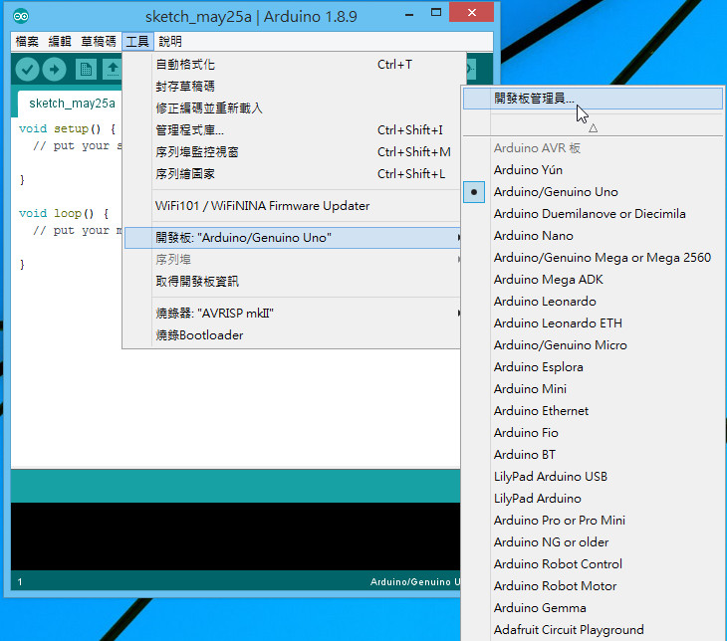Close the Arduino window
The width and height of the screenshot is (727, 641).
pos(471,13)
